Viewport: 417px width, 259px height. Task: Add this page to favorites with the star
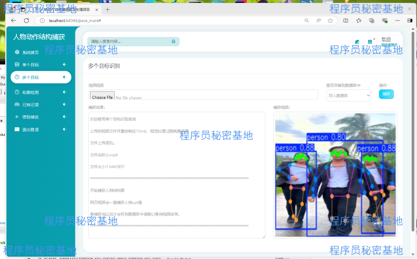[x=330, y=21]
